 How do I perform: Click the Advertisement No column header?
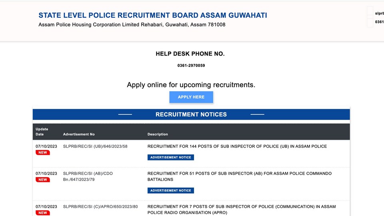coord(79,134)
